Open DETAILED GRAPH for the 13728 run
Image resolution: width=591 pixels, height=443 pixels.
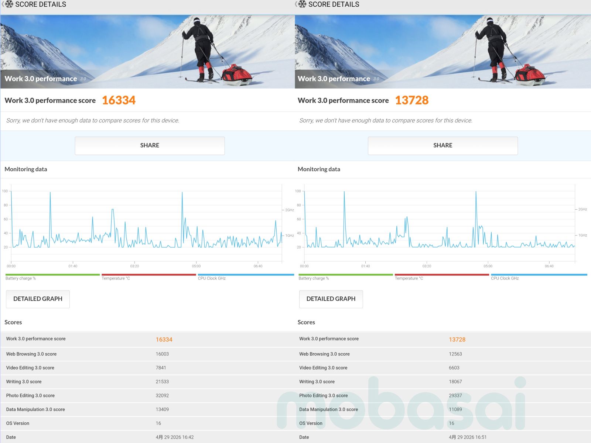click(x=331, y=299)
